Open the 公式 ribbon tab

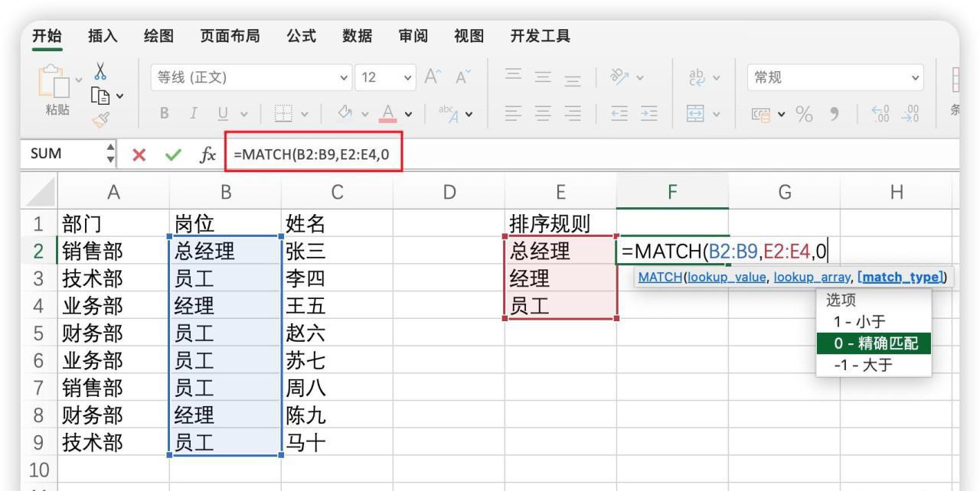point(301,36)
